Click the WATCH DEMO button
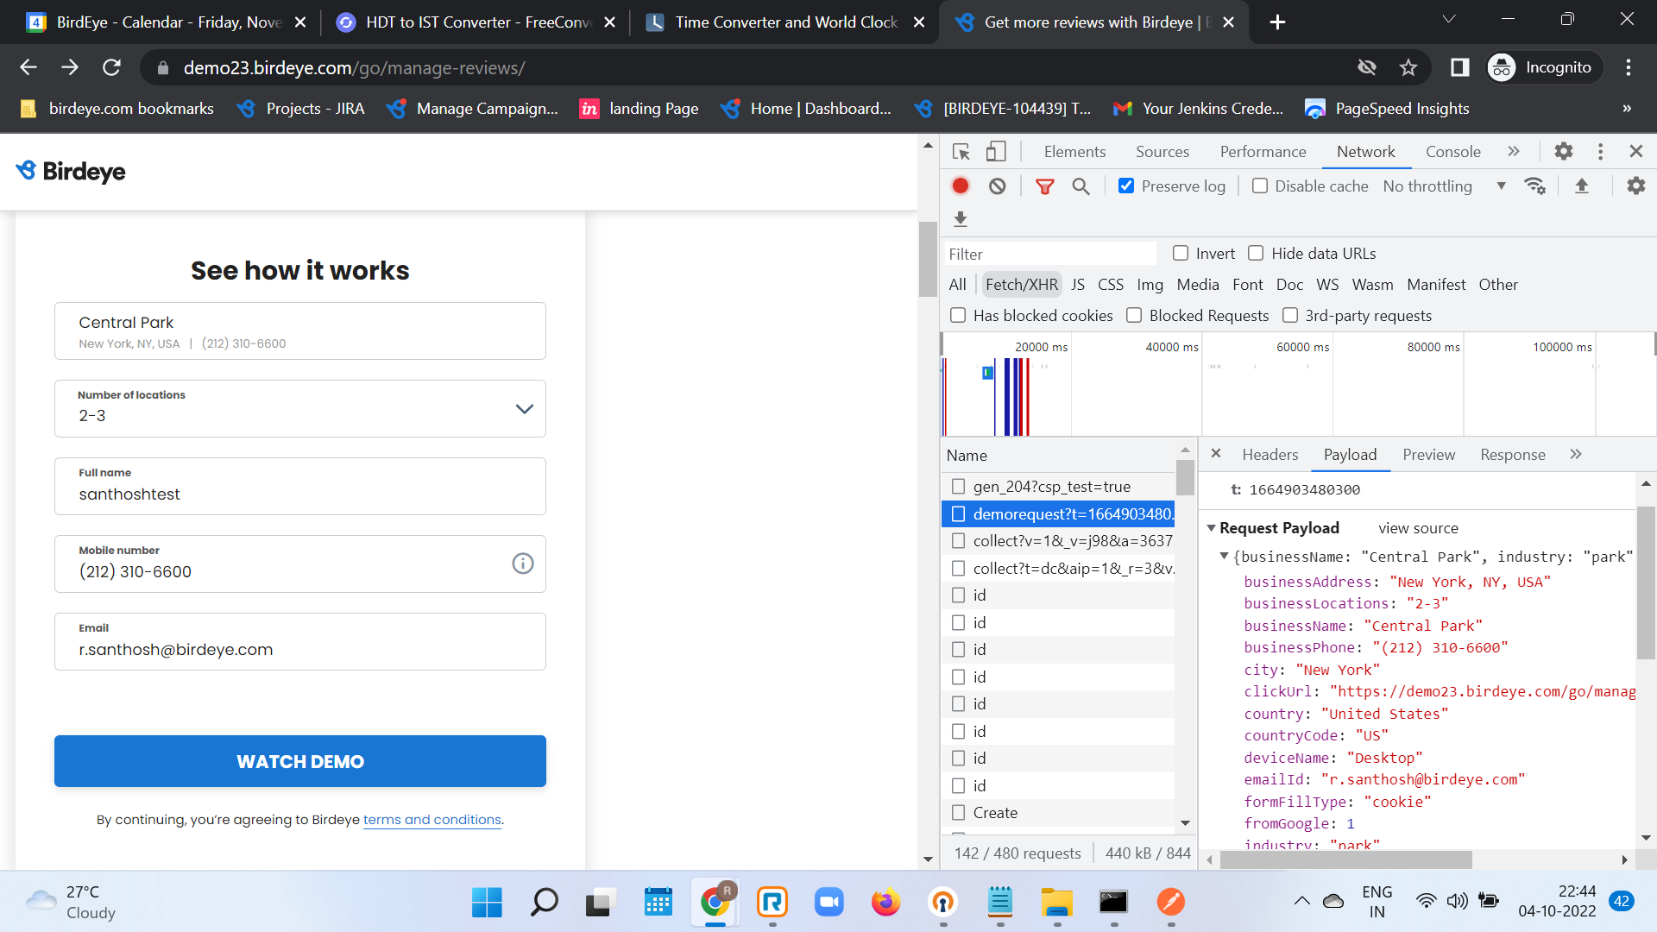The height and width of the screenshot is (932, 1657). point(300,761)
